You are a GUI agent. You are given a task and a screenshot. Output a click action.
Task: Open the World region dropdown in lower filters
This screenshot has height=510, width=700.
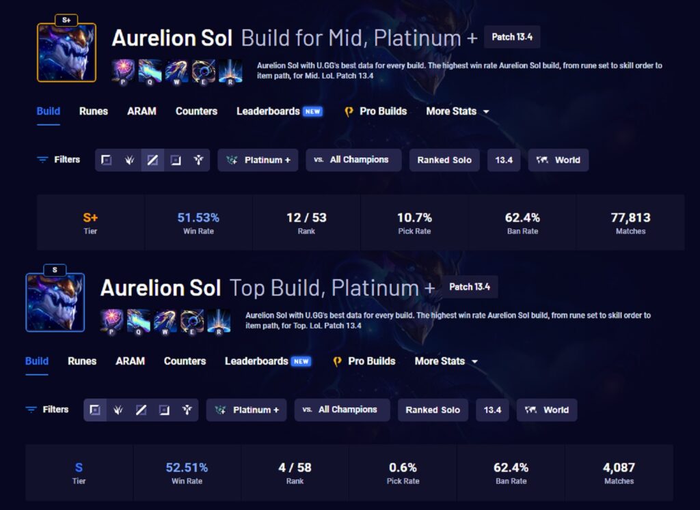coord(547,410)
